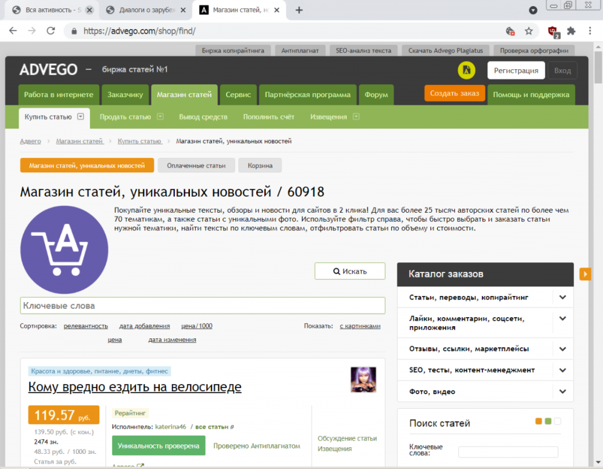Reload the page with refresh icon
The width and height of the screenshot is (603, 469).
51,31
